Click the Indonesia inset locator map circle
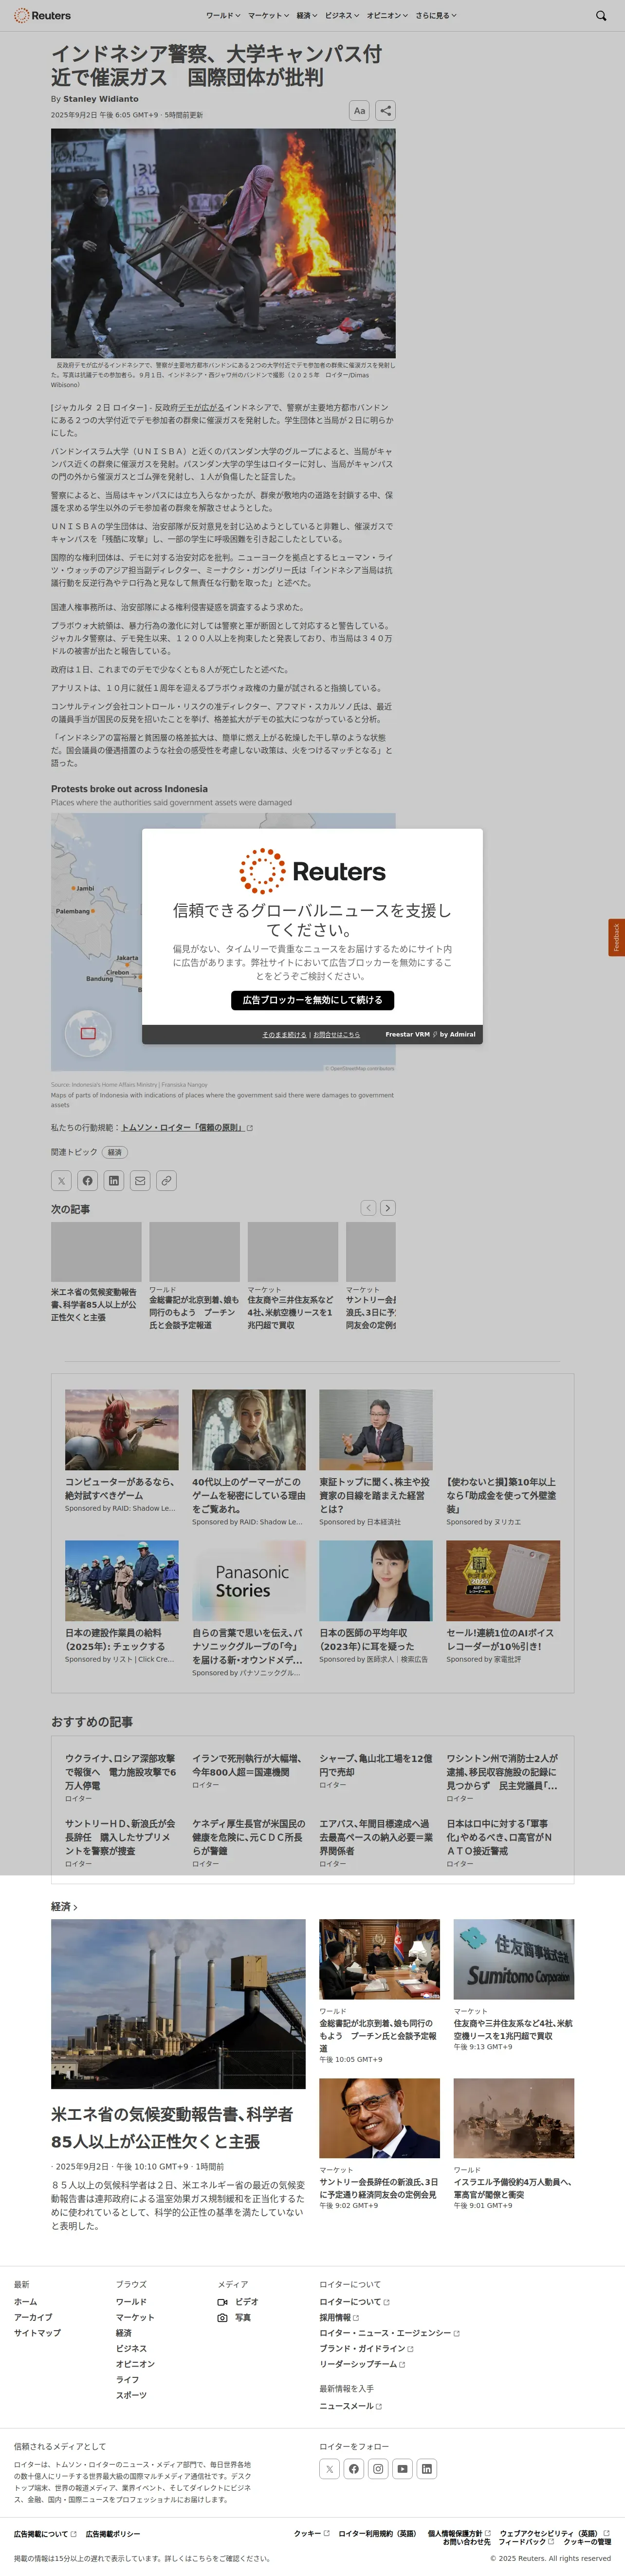This screenshot has width=625, height=2576. click(x=88, y=1033)
